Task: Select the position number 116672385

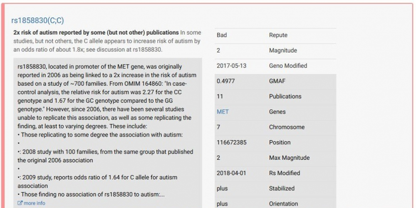Action: coord(231,142)
